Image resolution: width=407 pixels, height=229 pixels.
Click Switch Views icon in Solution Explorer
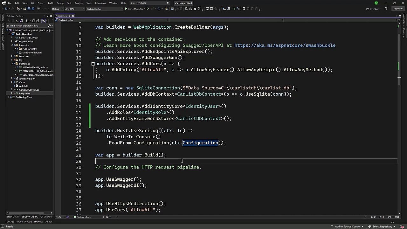[x=21, y=21]
